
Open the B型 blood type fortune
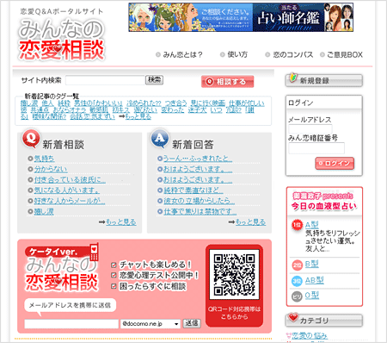[312, 265]
